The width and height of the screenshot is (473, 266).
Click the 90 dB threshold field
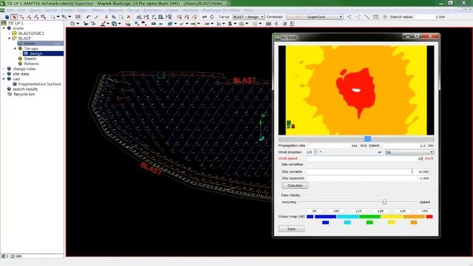click(x=314, y=211)
